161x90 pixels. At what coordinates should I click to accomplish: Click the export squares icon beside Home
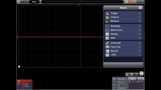pyautogui.click(x=136, y=74)
